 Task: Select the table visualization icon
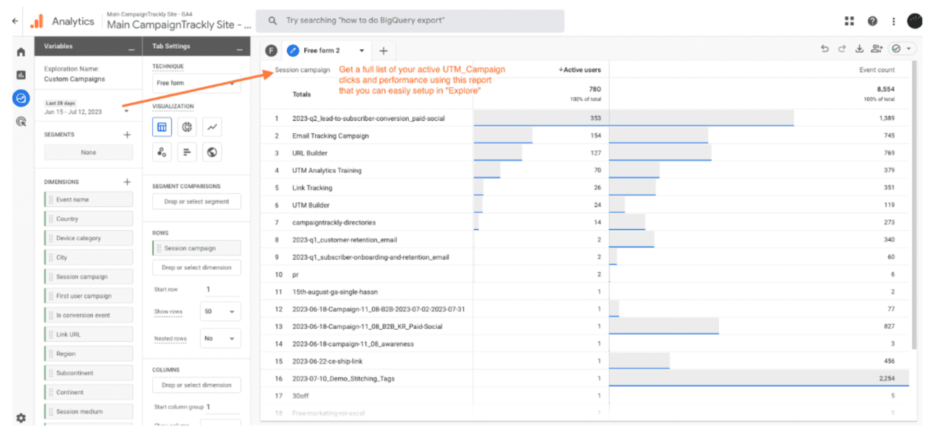coord(162,127)
